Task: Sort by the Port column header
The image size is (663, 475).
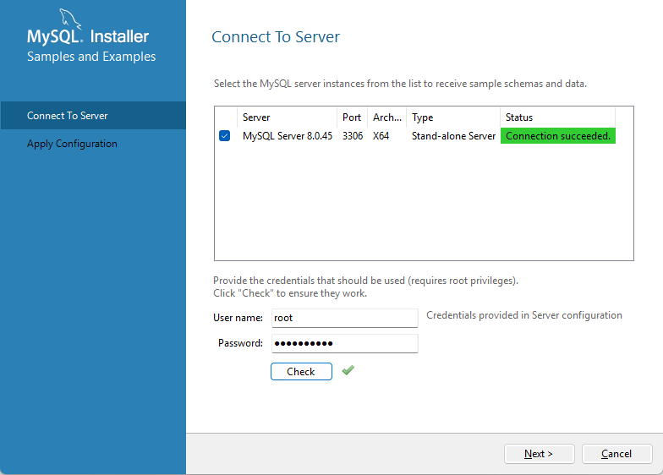Action: pyautogui.click(x=352, y=117)
